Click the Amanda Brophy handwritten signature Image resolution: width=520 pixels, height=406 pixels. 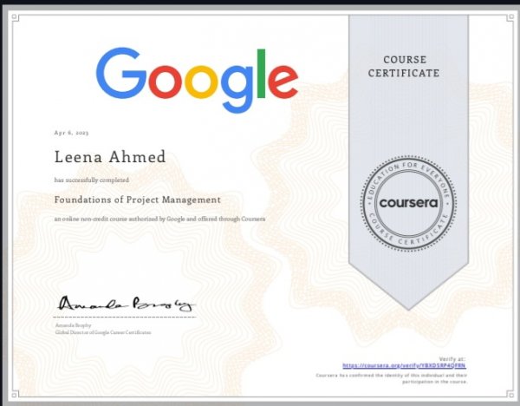pyautogui.click(x=127, y=304)
